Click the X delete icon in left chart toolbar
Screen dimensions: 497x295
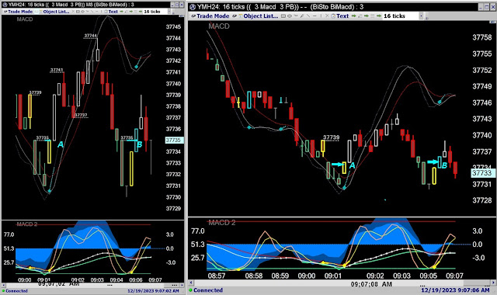point(73,12)
